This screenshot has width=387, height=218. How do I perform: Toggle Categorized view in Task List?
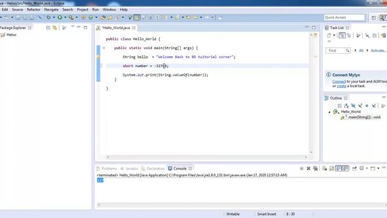click(x=342, y=36)
